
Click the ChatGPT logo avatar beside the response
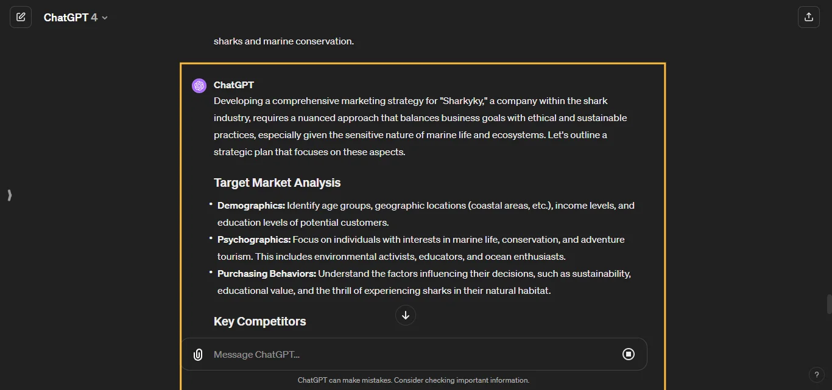(x=199, y=85)
